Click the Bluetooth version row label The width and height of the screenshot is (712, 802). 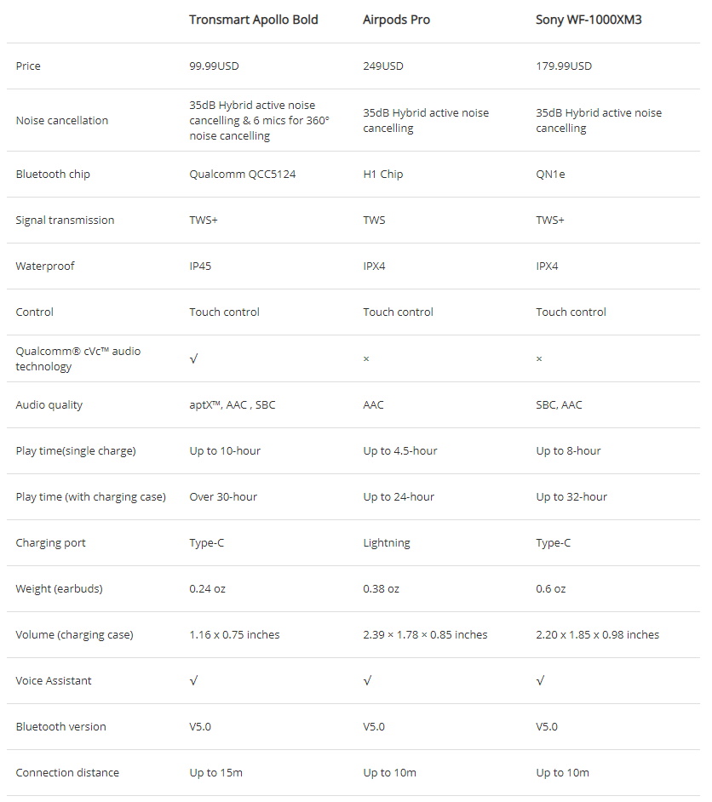61,727
